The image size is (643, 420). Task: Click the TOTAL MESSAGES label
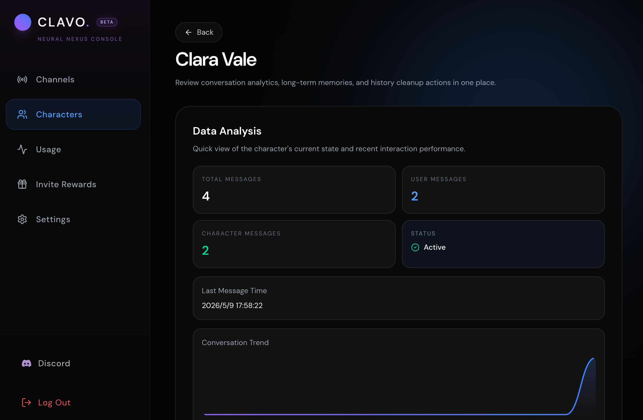click(231, 179)
